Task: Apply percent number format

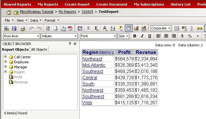Action: coord(190,36)
